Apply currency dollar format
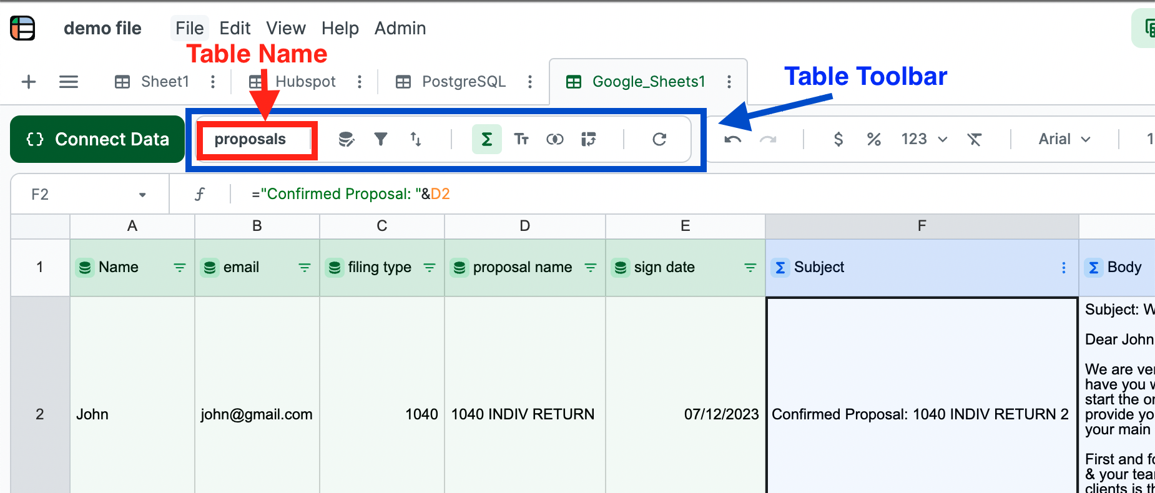 click(838, 139)
